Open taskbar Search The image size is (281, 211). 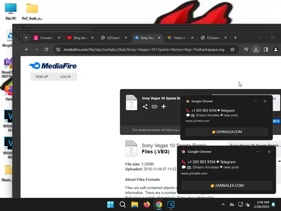click(123, 204)
